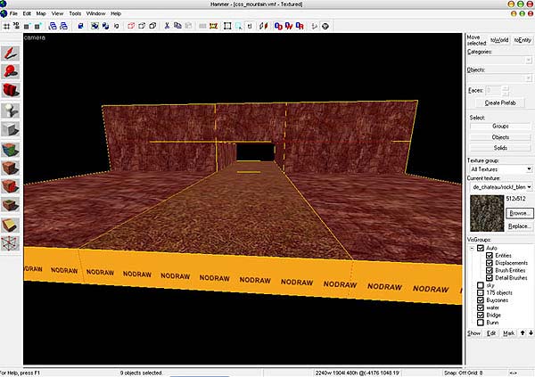535x377 pixels.
Task: Click the scissors Cut icon in toolbar
Action: [x=167, y=26]
